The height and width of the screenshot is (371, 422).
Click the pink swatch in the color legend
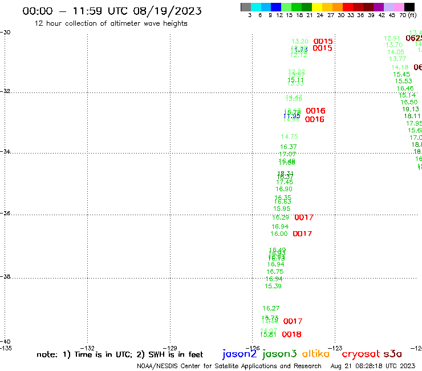pyautogui.click(x=399, y=7)
